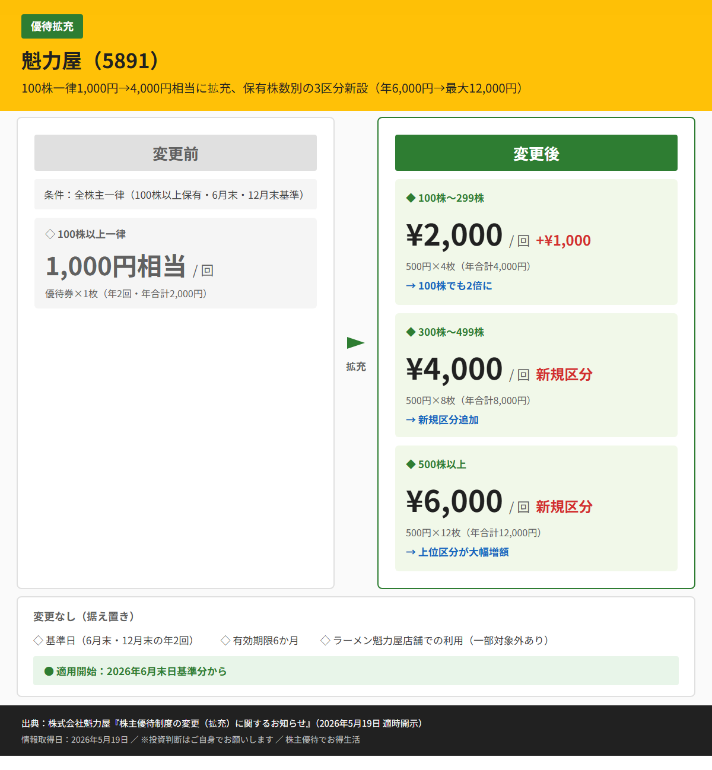The width and height of the screenshot is (712, 770).
Task: Click the footer line 情報取得日：2026年5月19日
Action: [x=190, y=740]
